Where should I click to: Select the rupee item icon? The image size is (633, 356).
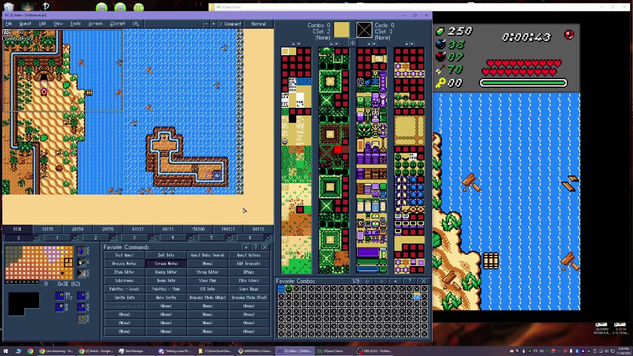(x=81, y=251)
